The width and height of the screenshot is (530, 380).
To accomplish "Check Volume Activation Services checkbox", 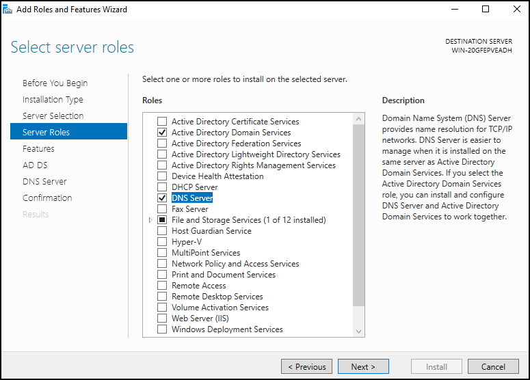I will click(x=162, y=308).
